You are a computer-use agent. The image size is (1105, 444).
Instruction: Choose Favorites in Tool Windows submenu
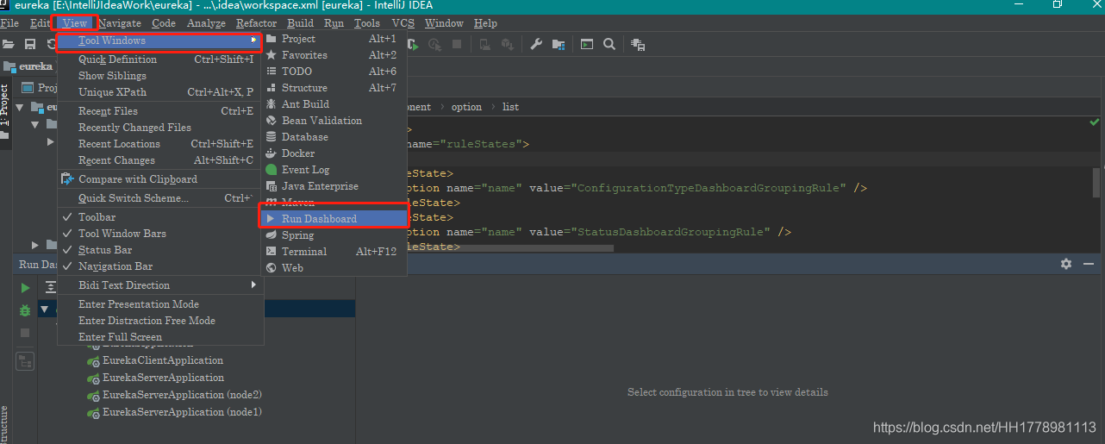point(334,55)
